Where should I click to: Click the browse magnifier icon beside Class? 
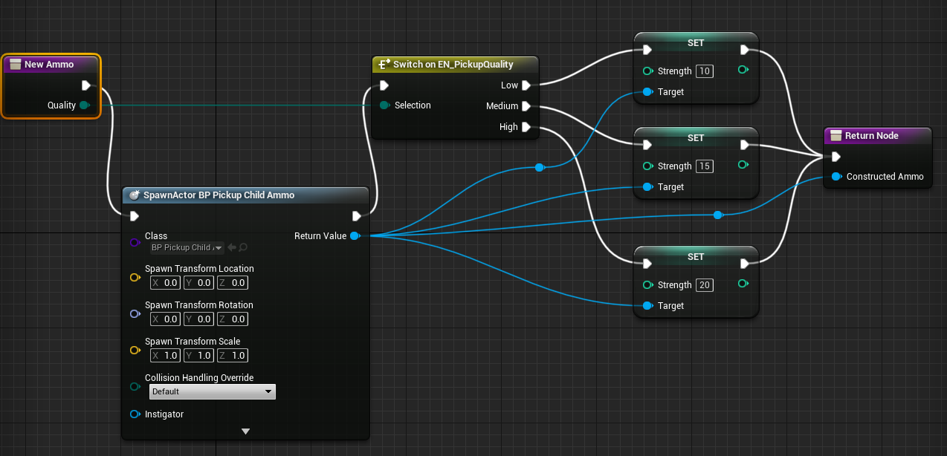tap(243, 247)
